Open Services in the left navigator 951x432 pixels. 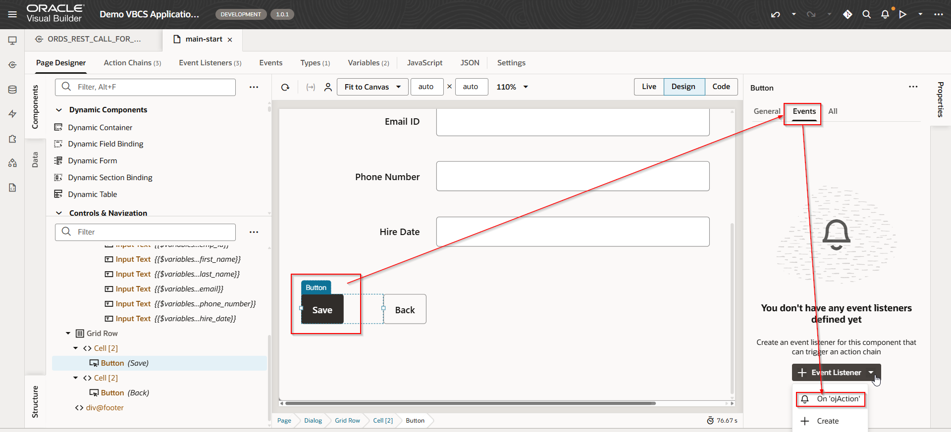12,65
